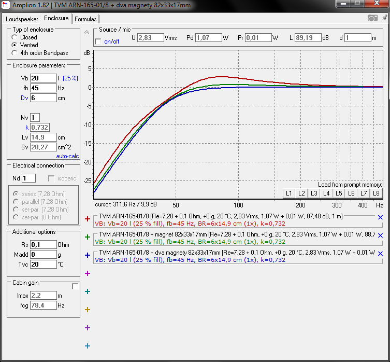Click the Tvc temperature field
Image resolution: width=390 pixels, height=362 pixels.
44,264
